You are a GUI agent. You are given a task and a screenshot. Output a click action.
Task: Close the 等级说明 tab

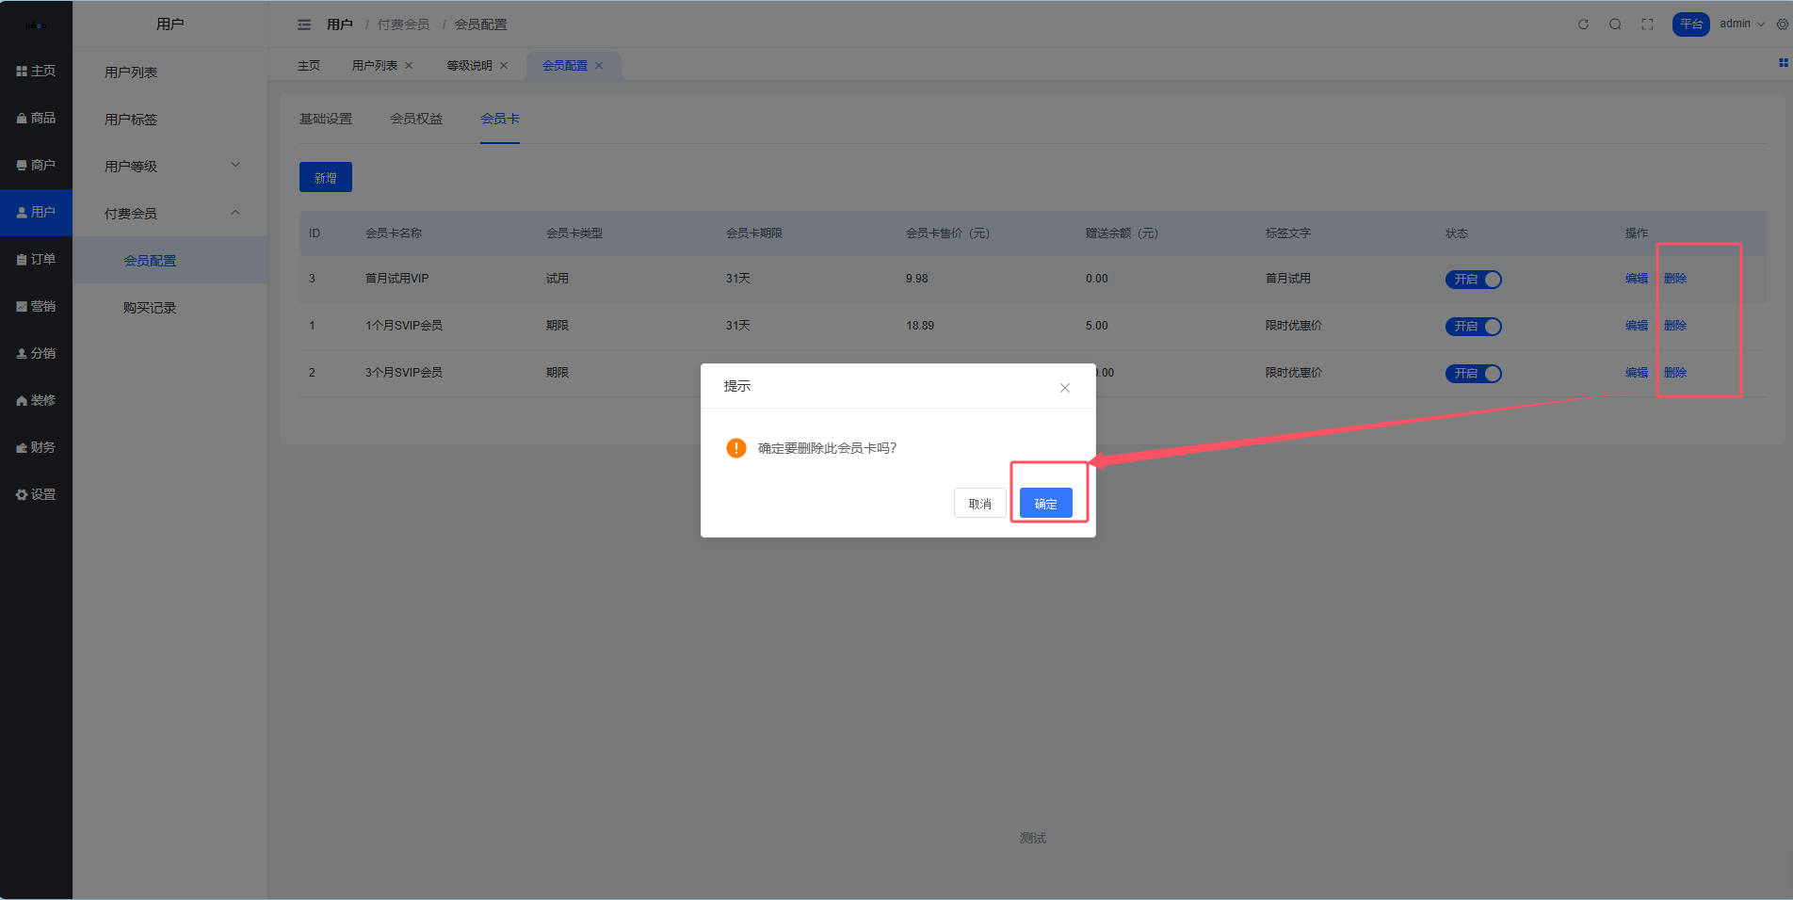pyautogui.click(x=504, y=66)
